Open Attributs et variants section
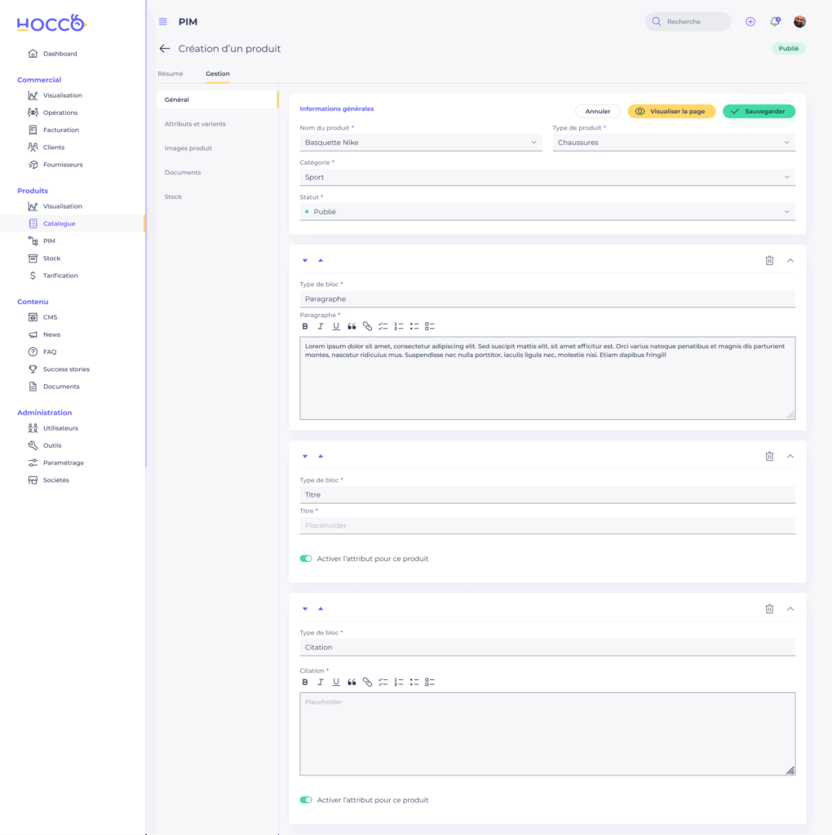Viewport: 832px width, 835px height. click(x=195, y=124)
